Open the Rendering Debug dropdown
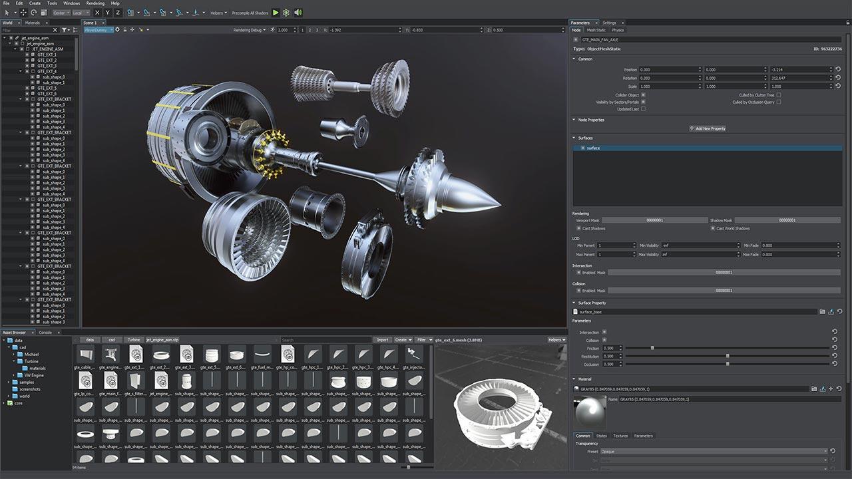The width and height of the screenshot is (852, 479). tap(249, 30)
